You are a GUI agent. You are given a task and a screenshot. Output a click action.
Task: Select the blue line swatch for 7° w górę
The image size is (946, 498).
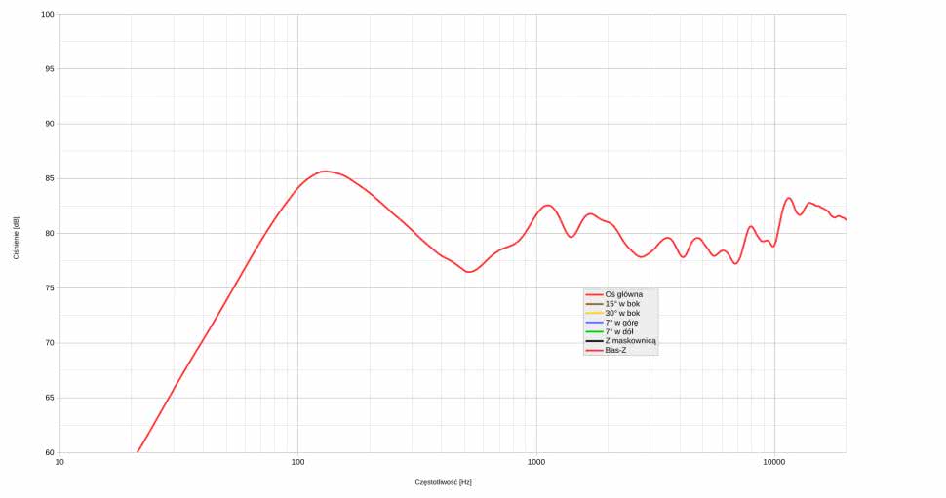click(594, 323)
